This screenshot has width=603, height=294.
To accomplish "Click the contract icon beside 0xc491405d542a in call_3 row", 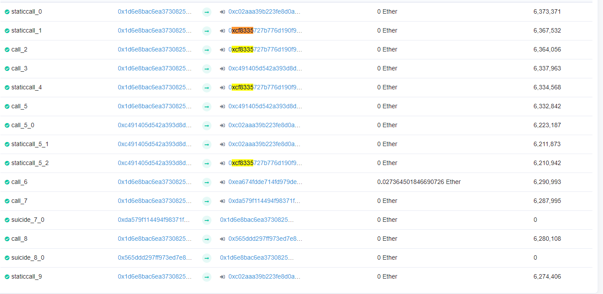I will [x=222, y=69].
